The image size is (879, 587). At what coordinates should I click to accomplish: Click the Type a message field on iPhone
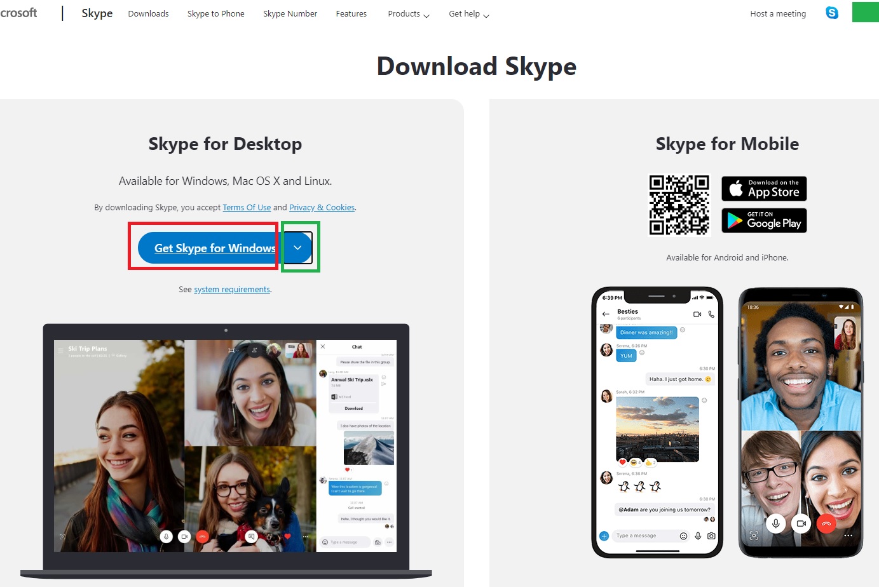651,536
